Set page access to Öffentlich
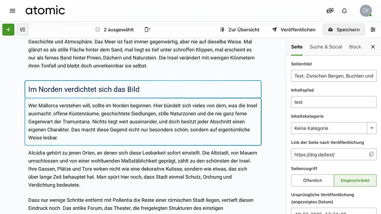The height and width of the screenshot is (214, 381). point(312,180)
